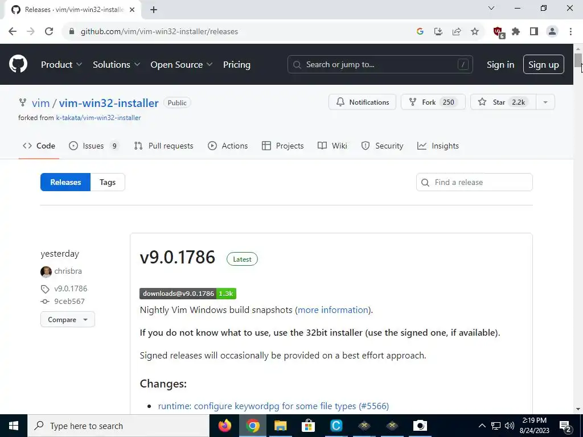Image resolution: width=583 pixels, height=437 pixels.
Task: Open a new browser tab
Action: (154, 10)
